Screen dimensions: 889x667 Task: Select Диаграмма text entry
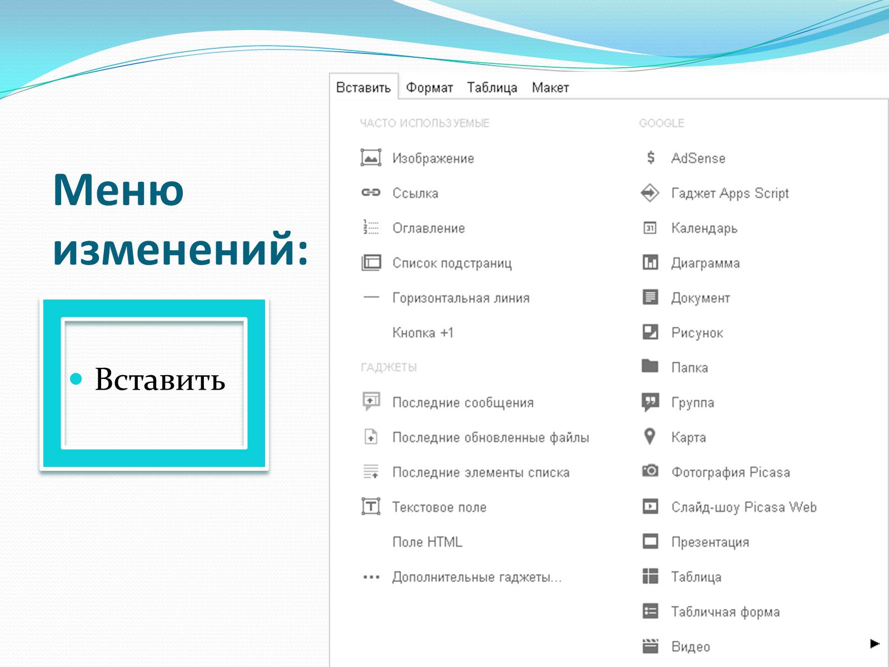point(706,263)
